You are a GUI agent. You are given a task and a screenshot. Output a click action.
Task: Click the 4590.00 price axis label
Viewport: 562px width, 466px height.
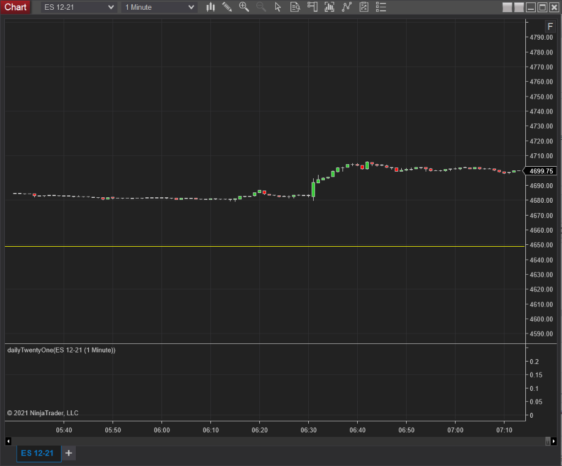(x=541, y=333)
